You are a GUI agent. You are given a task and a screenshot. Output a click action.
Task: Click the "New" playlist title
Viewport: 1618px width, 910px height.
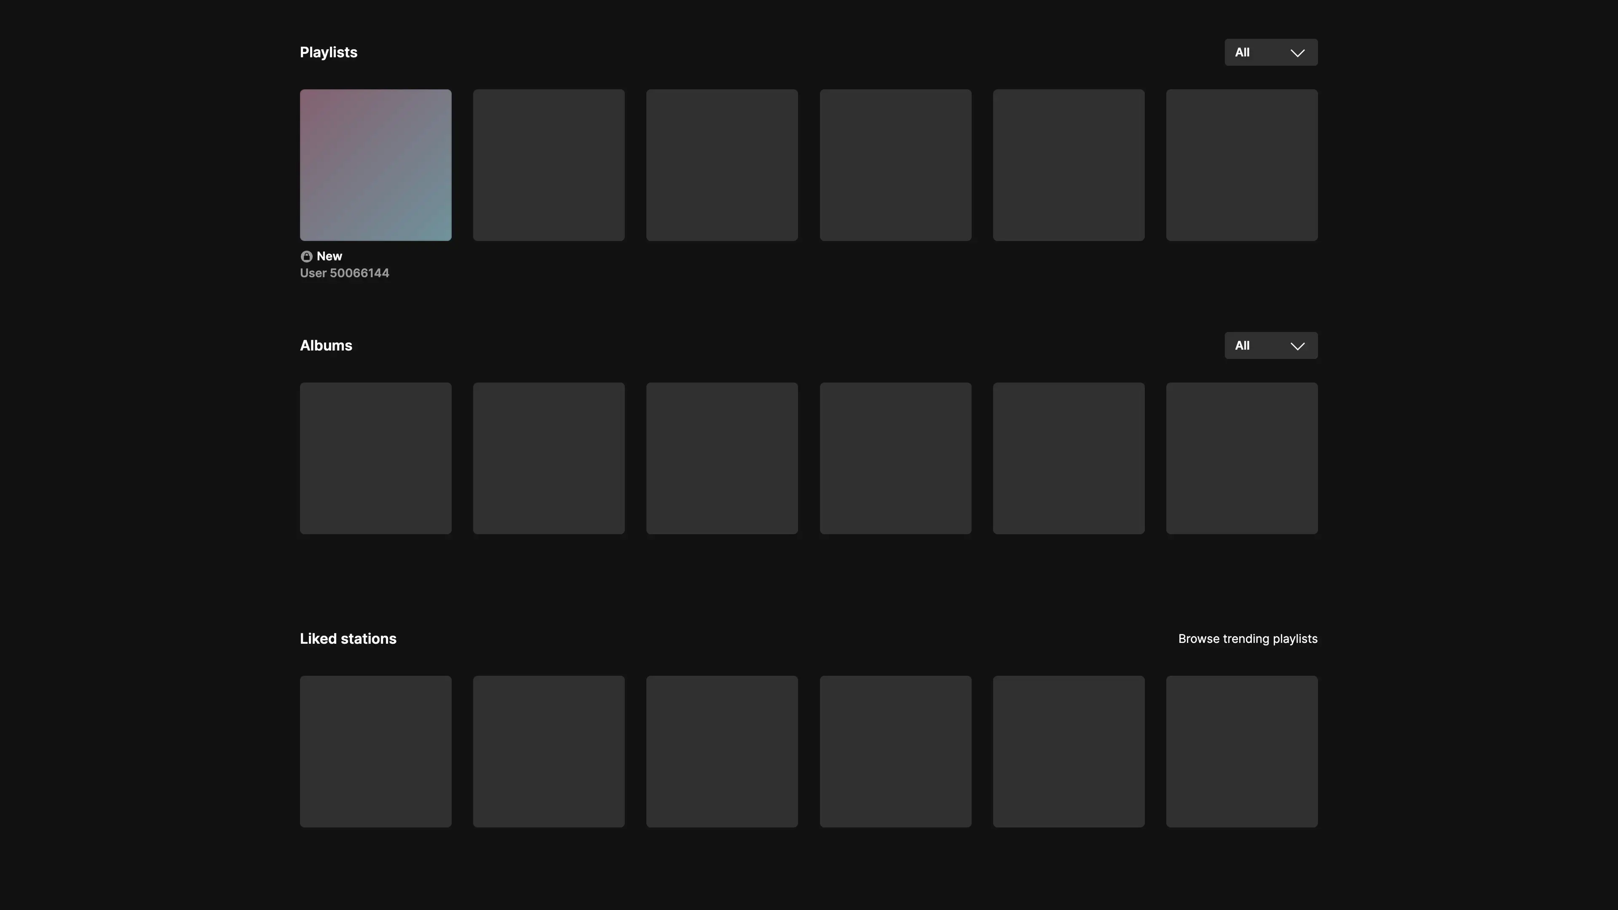tap(329, 256)
